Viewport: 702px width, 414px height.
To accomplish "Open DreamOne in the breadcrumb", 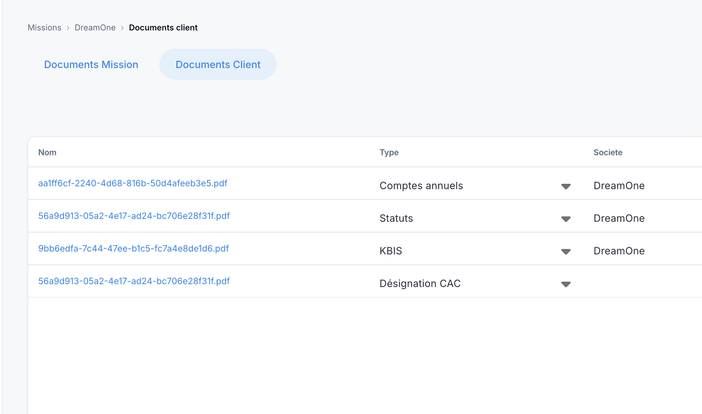I will coord(95,28).
